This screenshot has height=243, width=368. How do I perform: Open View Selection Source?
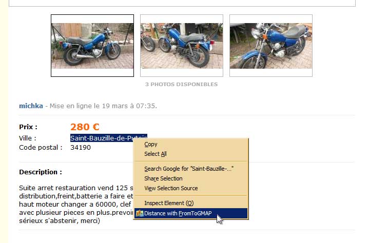pyautogui.click(x=171, y=188)
